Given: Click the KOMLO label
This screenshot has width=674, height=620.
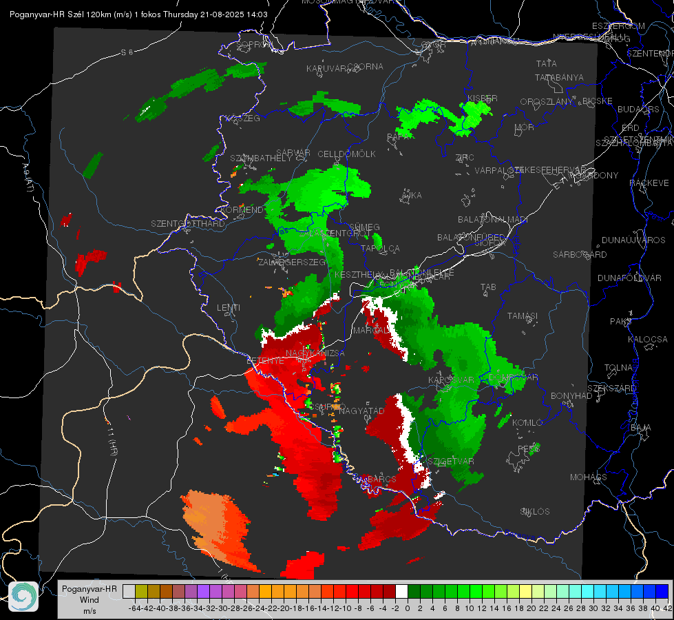Looking at the screenshot, I should point(527,423).
